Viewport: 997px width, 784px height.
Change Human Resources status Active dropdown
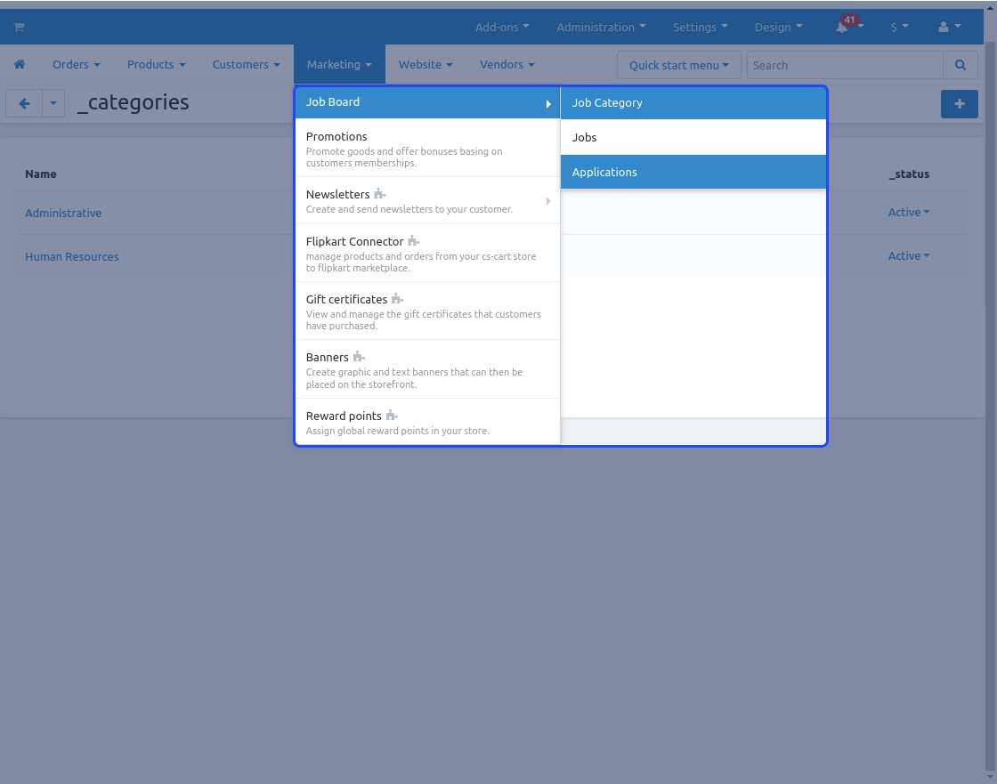tap(909, 255)
